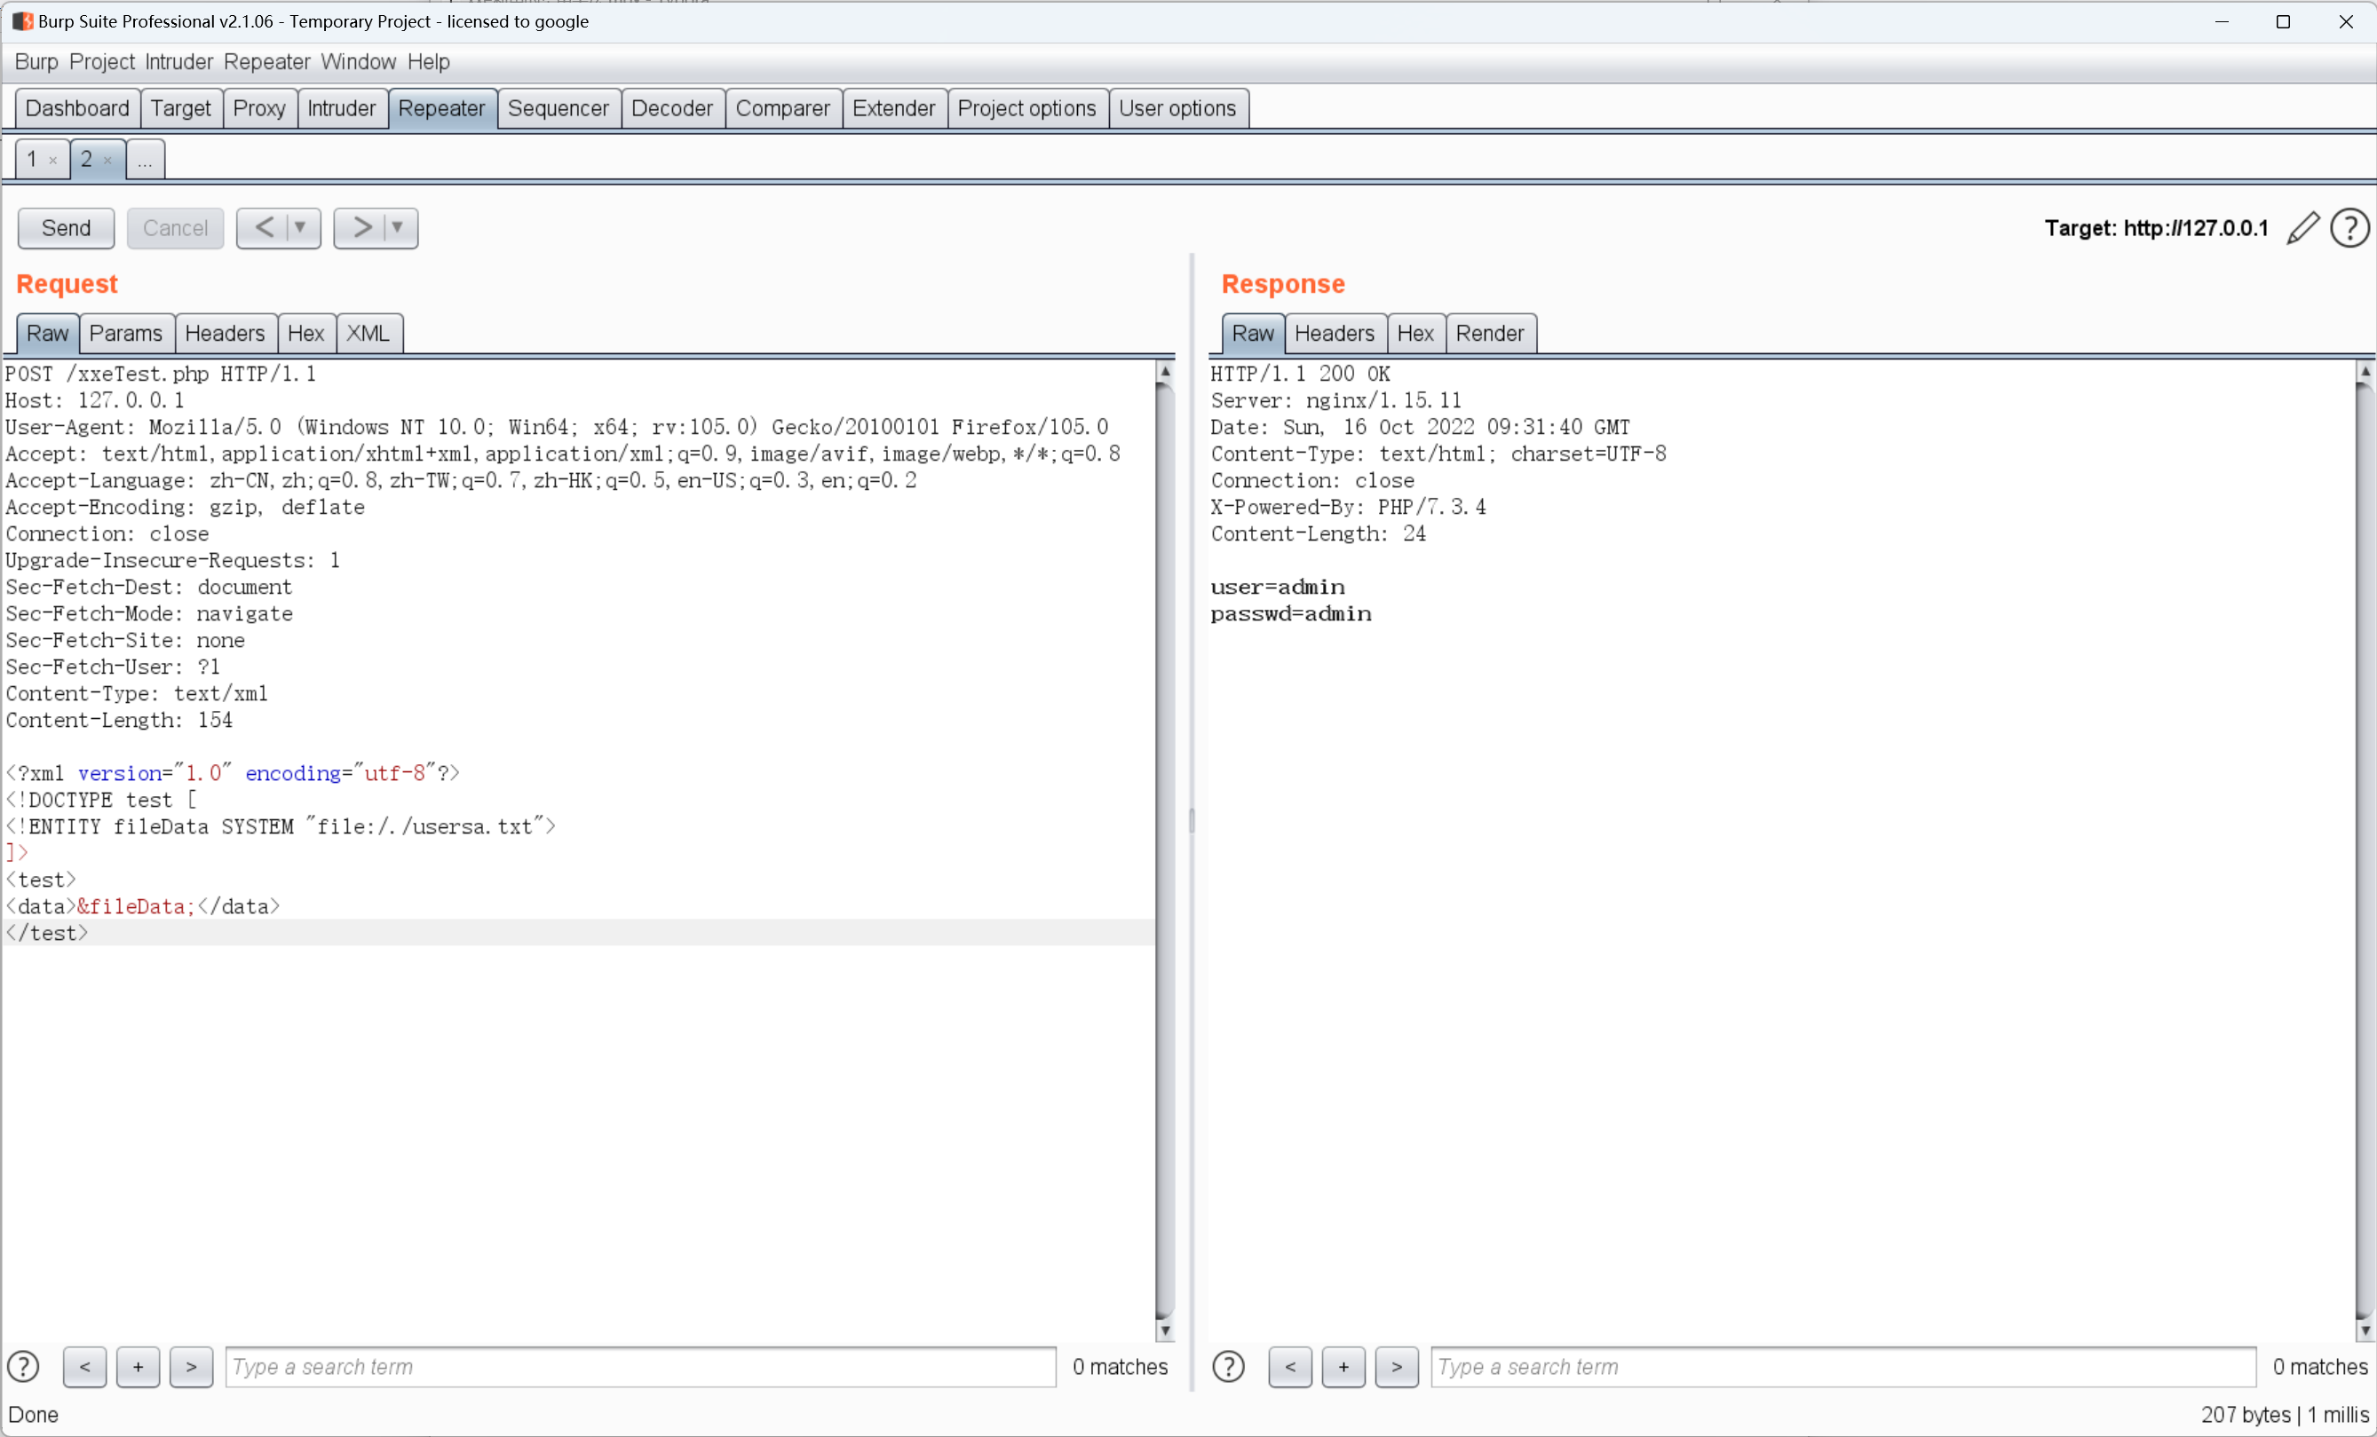Open the Intruder menu
This screenshot has height=1437, width=2377.
pyautogui.click(x=178, y=62)
